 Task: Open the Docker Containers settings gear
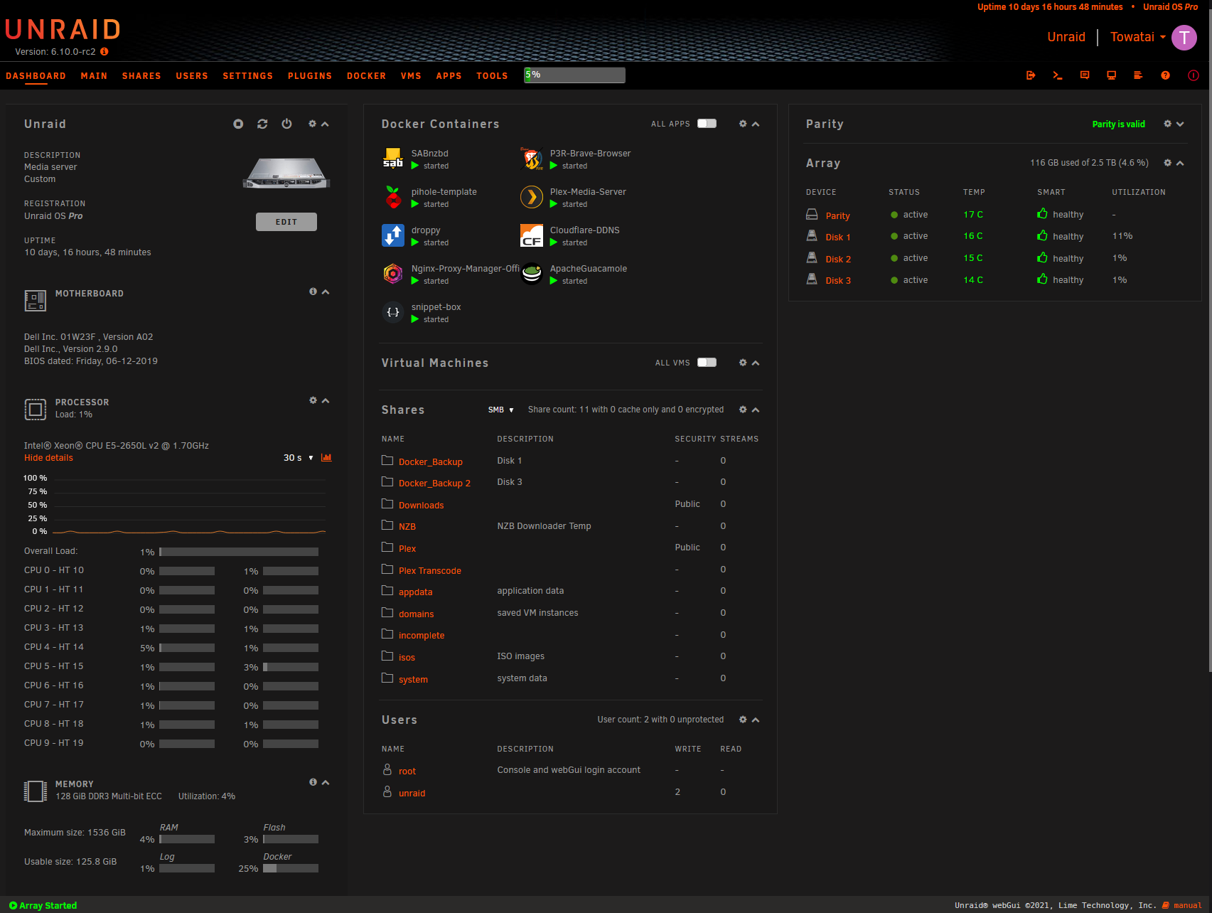[x=743, y=124]
